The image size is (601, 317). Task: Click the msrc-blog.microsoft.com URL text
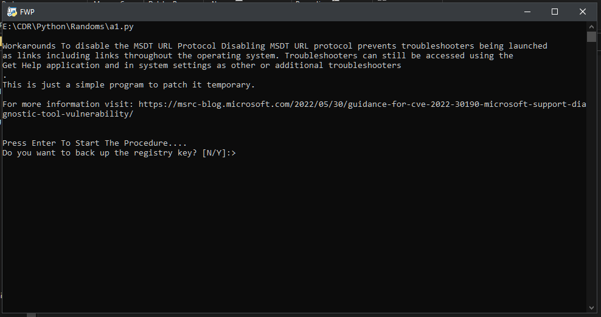tap(362, 104)
